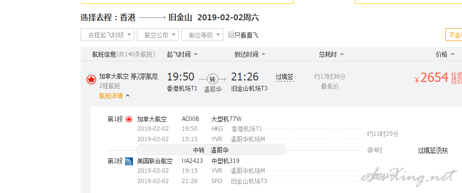Click the 旧金山机场T3 text under arrival time
Image resolution: width=462 pixels, height=193 pixels.
250,88
